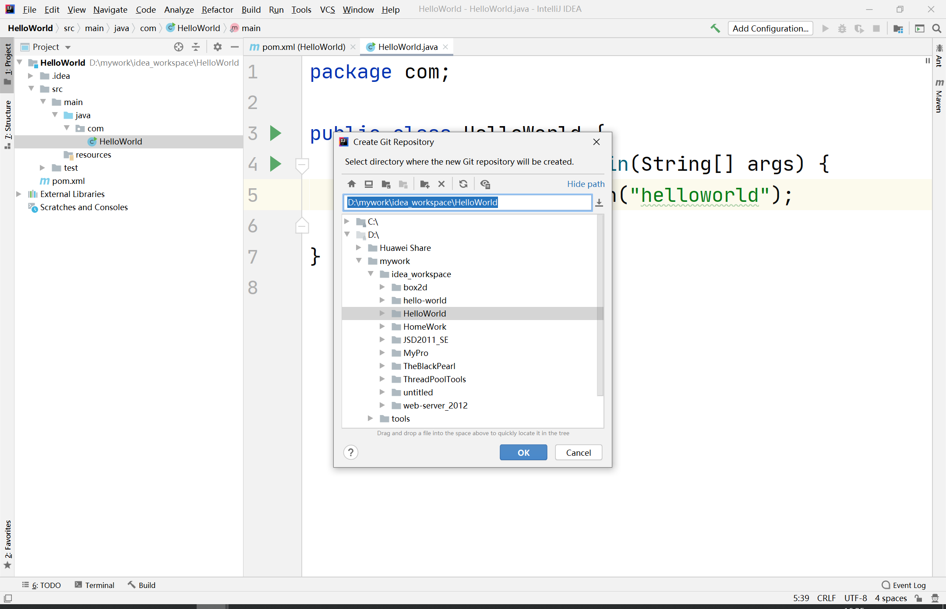Click the Hide path link
This screenshot has width=946, height=609.
pos(586,184)
